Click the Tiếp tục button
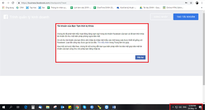This screenshot has height=110, width=205. (x=140, y=57)
